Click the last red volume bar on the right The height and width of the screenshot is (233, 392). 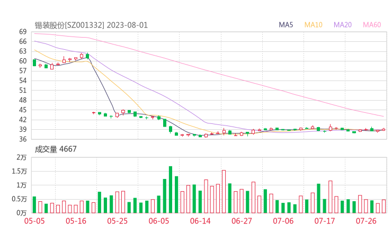(384, 206)
